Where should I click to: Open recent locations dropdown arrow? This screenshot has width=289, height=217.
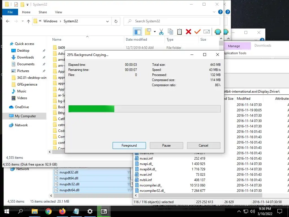click(23, 21)
